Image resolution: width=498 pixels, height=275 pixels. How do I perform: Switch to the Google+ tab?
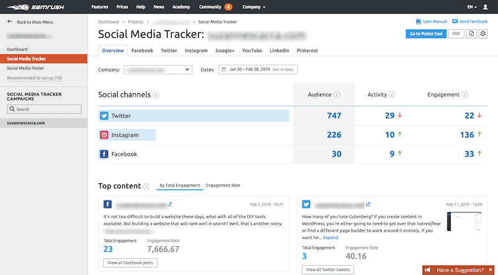[x=225, y=50]
